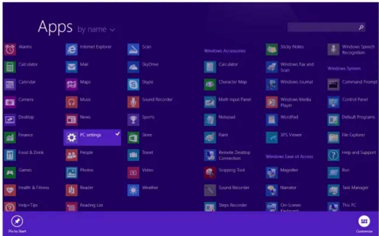Open the Video app icon
Screen dimensions: 379x236
click(x=133, y=173)
